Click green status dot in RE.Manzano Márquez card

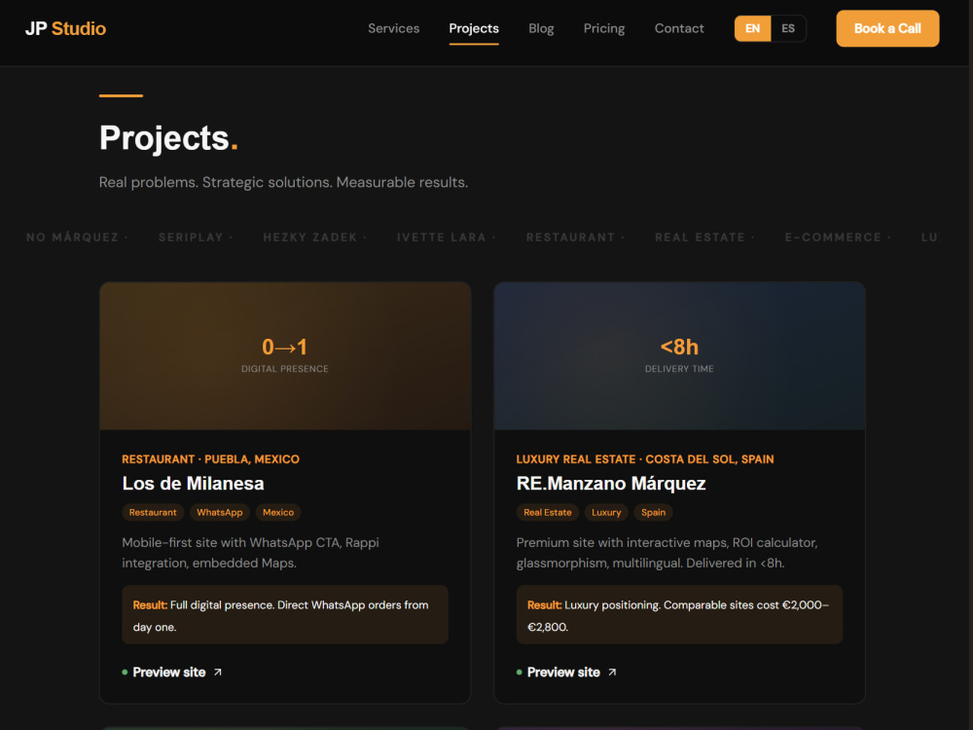(520, 673)
